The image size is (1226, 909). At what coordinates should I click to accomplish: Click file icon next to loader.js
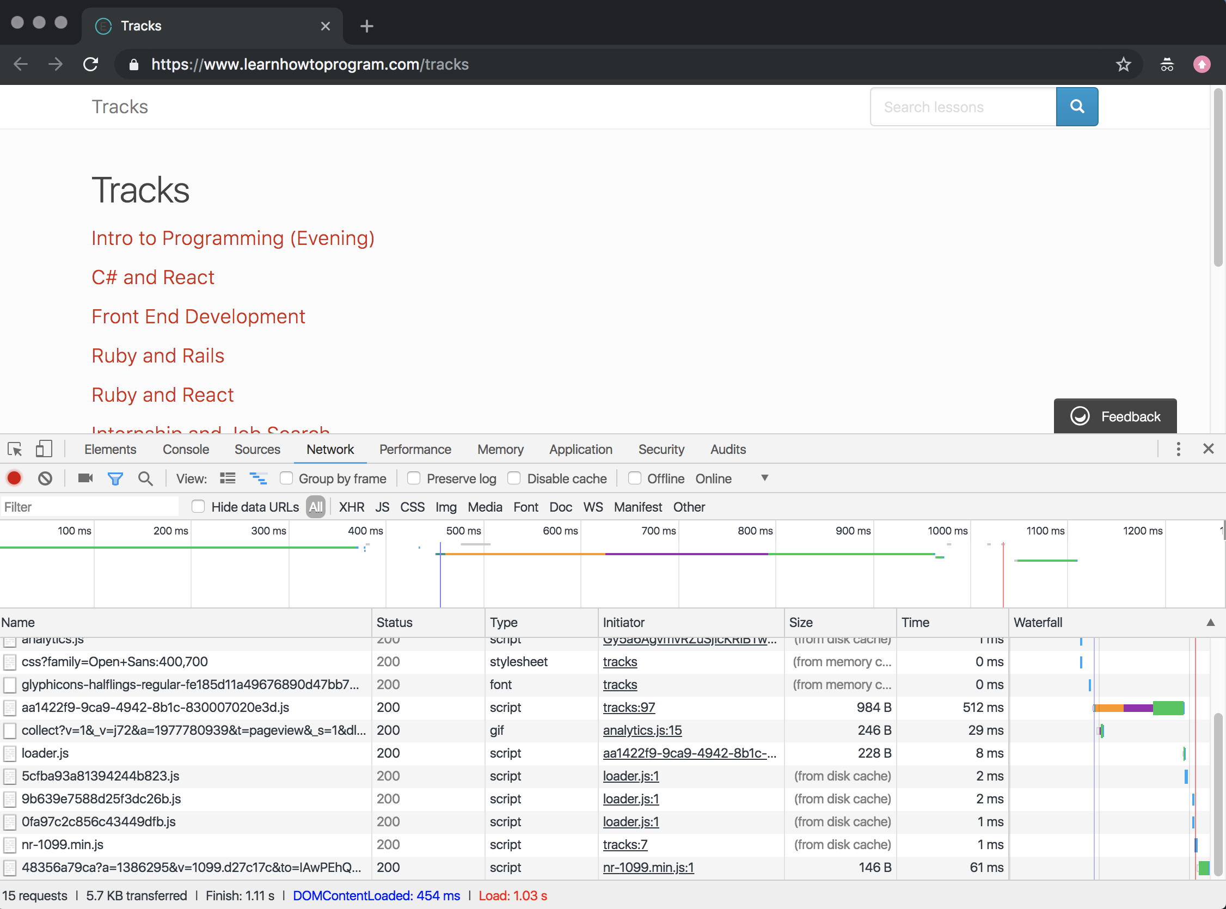[9, 753]
